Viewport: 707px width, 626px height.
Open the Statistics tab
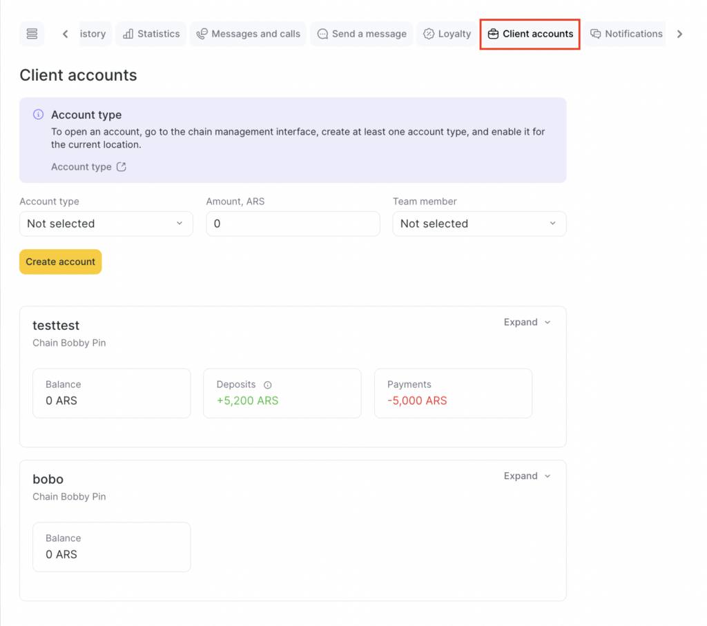click(x=151, y=34)
